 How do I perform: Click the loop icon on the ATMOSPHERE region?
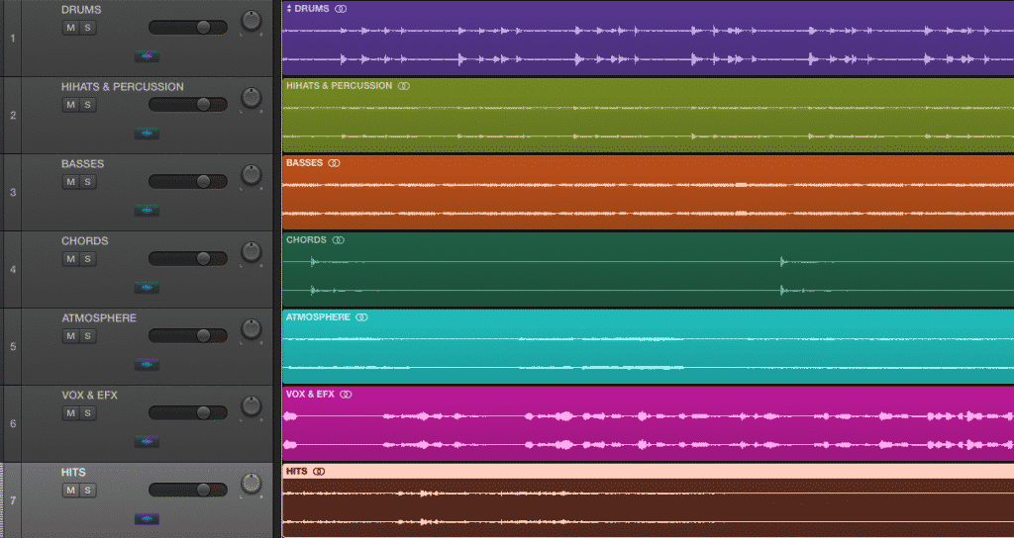pos(361,317)
